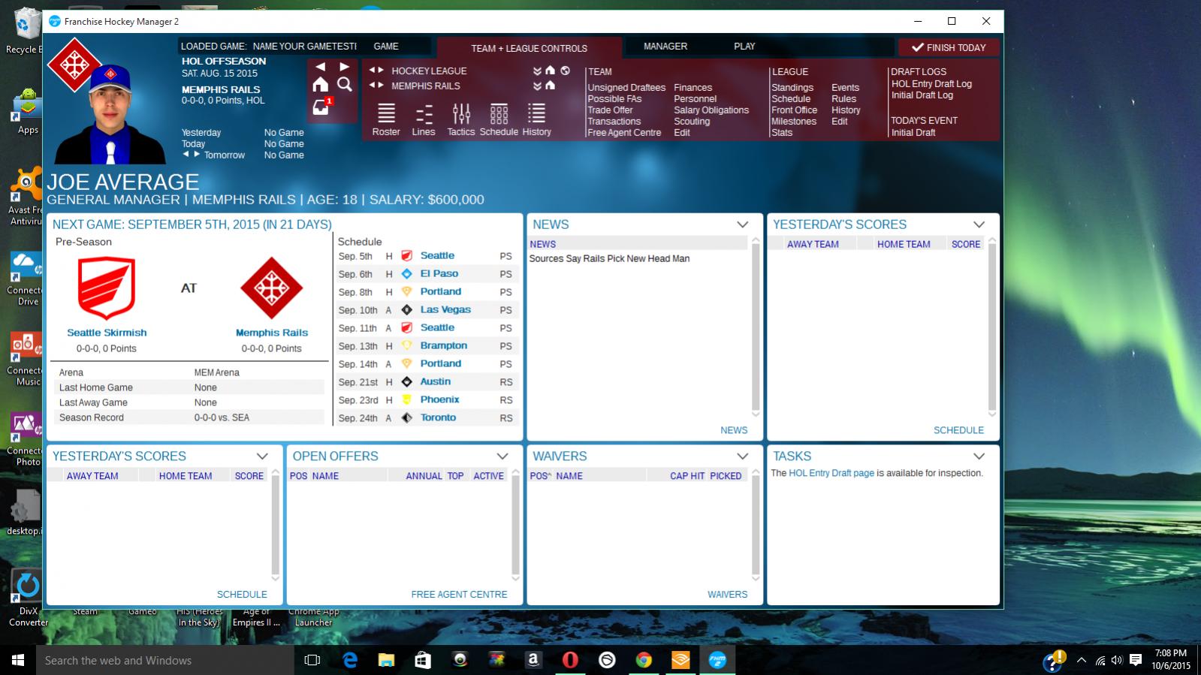Open the Free Agent Centre footer link

coord(459,594)
